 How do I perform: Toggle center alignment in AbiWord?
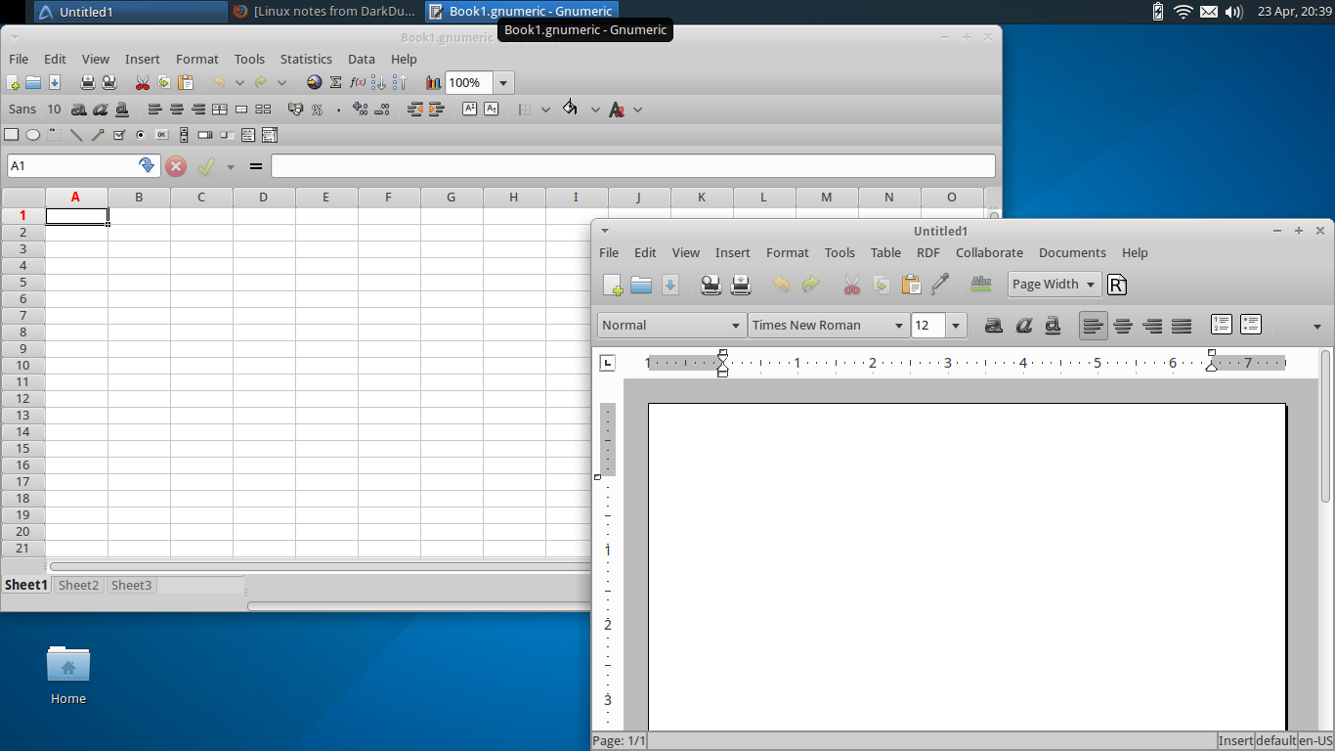[x=1123, y=326]
